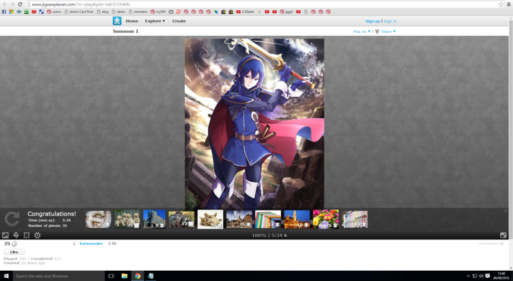513x281 pixels.
Task: Close the Congratulations suggestions panel
Action: (505, 211)
